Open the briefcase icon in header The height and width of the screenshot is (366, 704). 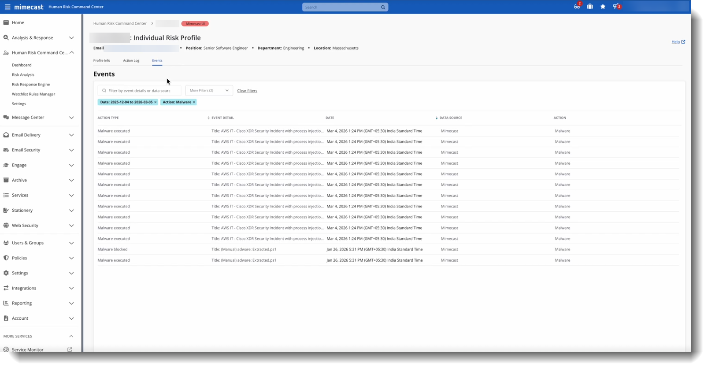[589, 7]
